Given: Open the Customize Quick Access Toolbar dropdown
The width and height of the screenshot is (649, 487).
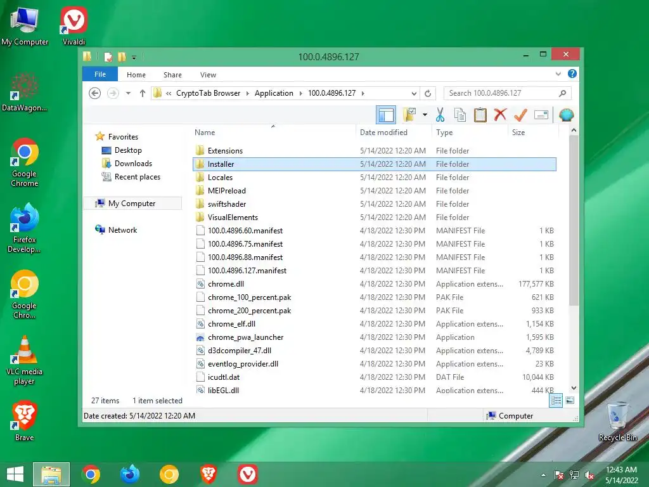Looking at the screenshot, I should 134,57.
